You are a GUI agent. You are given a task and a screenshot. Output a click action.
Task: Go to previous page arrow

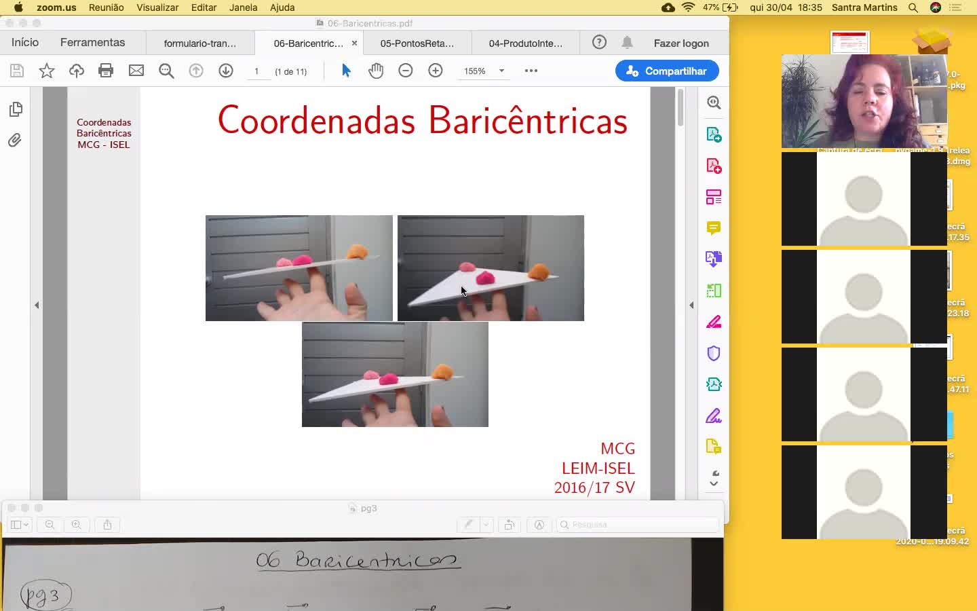coord(196,71)
